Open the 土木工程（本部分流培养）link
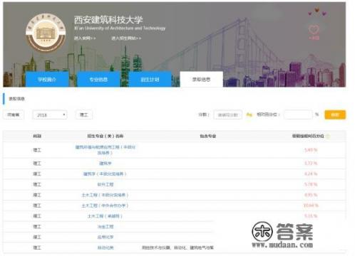The height and width of the screenshot is (256, 355). 105,195
